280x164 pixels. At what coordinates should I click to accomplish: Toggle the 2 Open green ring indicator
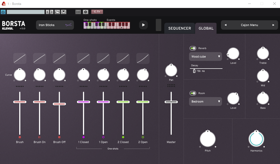[x=143, y=137]
